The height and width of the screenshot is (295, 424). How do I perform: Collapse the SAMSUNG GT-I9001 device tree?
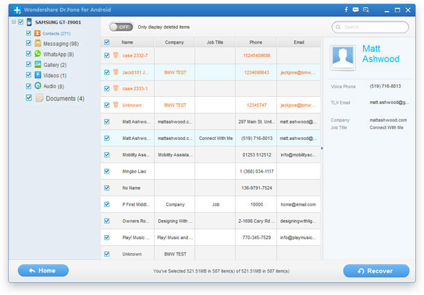click(13, 22)
